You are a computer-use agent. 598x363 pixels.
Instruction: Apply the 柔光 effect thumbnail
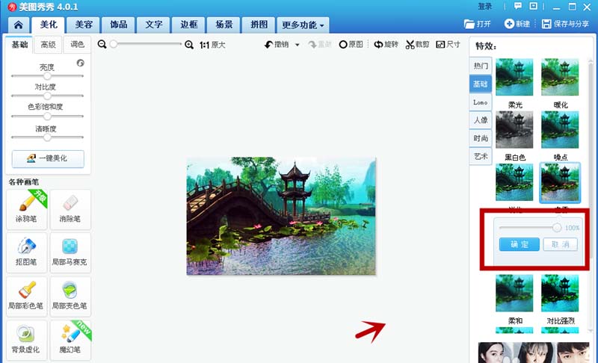[514, 77]
